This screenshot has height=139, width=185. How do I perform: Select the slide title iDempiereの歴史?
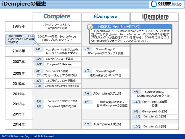pyautogui.click(x=24, y=4)
